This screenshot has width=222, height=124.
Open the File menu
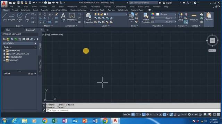(x=11, y=7)
